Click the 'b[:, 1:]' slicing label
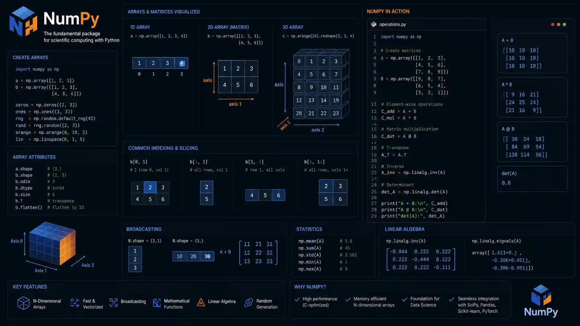Image resolution: width=580 pixels, height=326 pixels. [314, 162]
